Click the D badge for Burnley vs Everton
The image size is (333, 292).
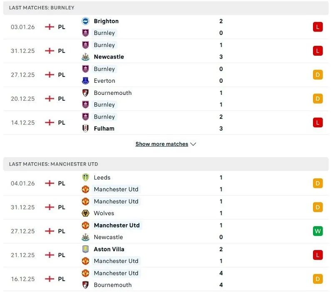coord(318,75)
